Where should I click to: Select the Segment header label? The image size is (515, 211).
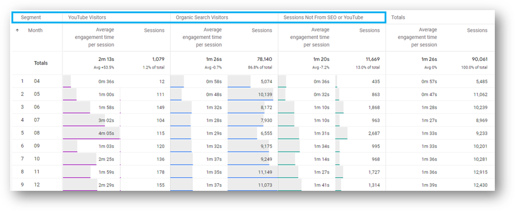click(31, 17)
